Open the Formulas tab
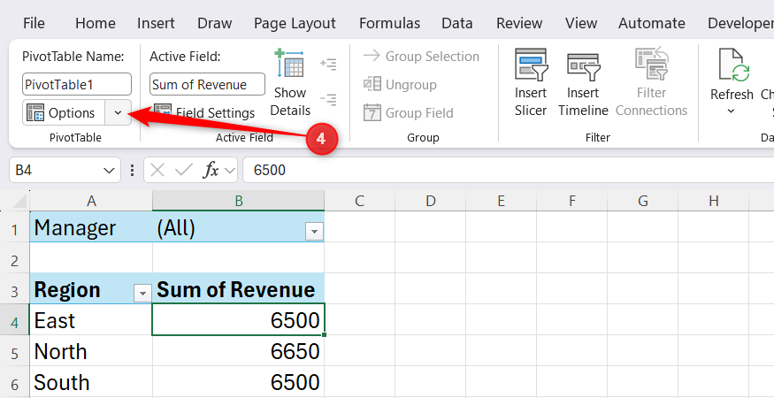Viewport: 774px width, 398px height. pyautogui.click(x=389, y=23)
